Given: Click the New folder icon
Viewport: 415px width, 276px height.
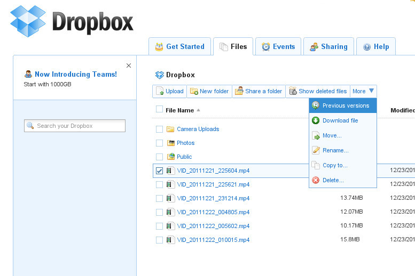Looking at the screenshot, I should click(194, 92).
